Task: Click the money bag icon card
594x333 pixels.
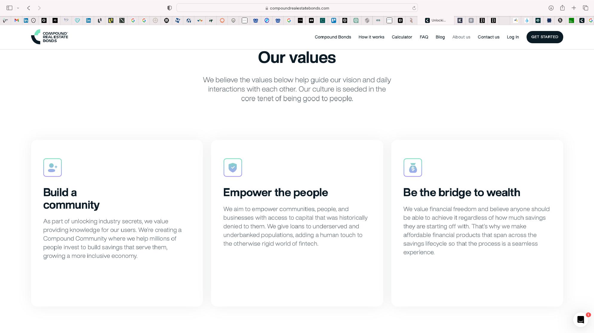Action: tap(413, 168)
